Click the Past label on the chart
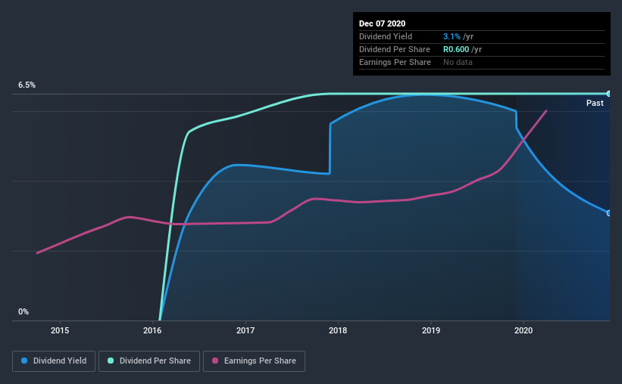 (x=595, y=103)
